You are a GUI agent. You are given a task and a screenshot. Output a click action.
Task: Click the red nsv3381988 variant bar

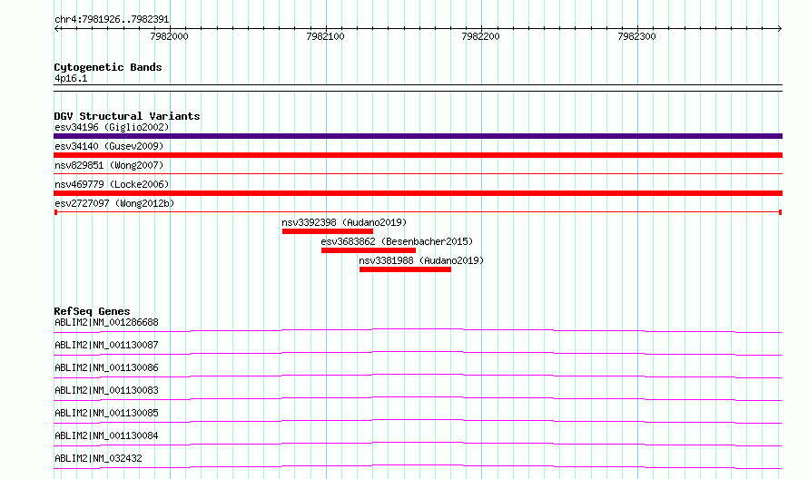pos(405,269)
